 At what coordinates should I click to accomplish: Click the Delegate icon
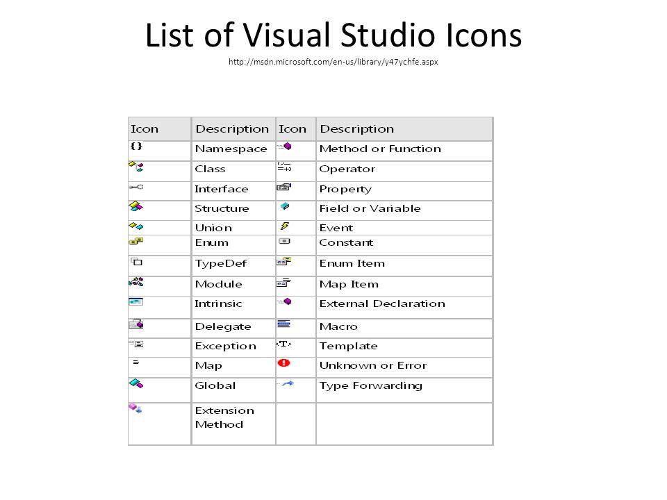click(136, 324)
